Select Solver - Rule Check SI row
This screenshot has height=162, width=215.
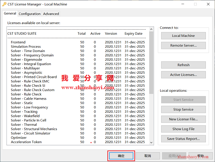(78, 86)
